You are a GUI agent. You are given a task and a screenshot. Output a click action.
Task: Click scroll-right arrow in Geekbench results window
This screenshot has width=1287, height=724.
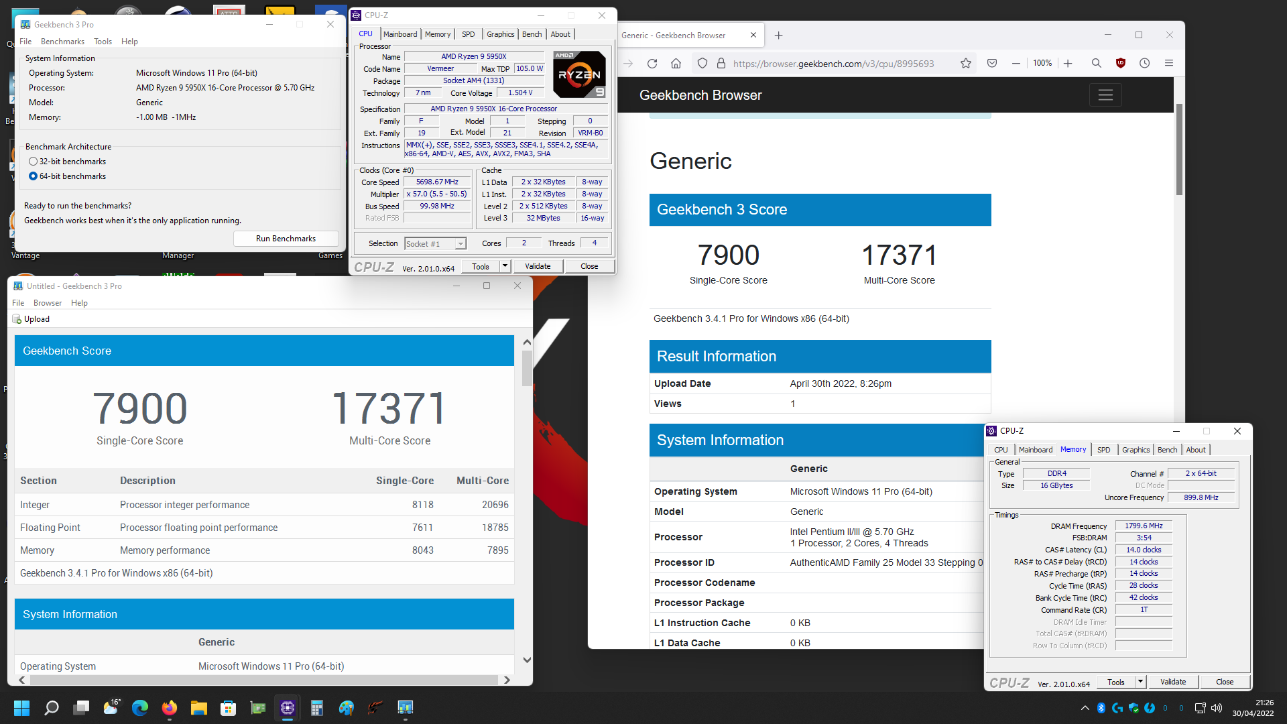(x=507, y=680)
